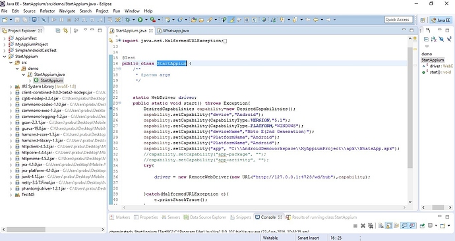Toggle Hide Static Members in Outline toolbar
Viewport: 455px width, 241px height.
pos(449,39)
